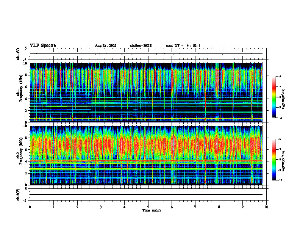Click the ch.2 color bar unit label

pyautogui.click(x=284, y=161)
